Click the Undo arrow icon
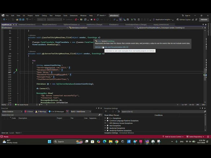The image size is (211, 158). click(27, 20)
